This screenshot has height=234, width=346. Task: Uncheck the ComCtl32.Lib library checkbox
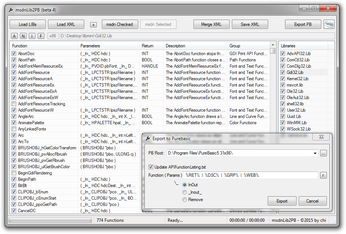(282, 60)
